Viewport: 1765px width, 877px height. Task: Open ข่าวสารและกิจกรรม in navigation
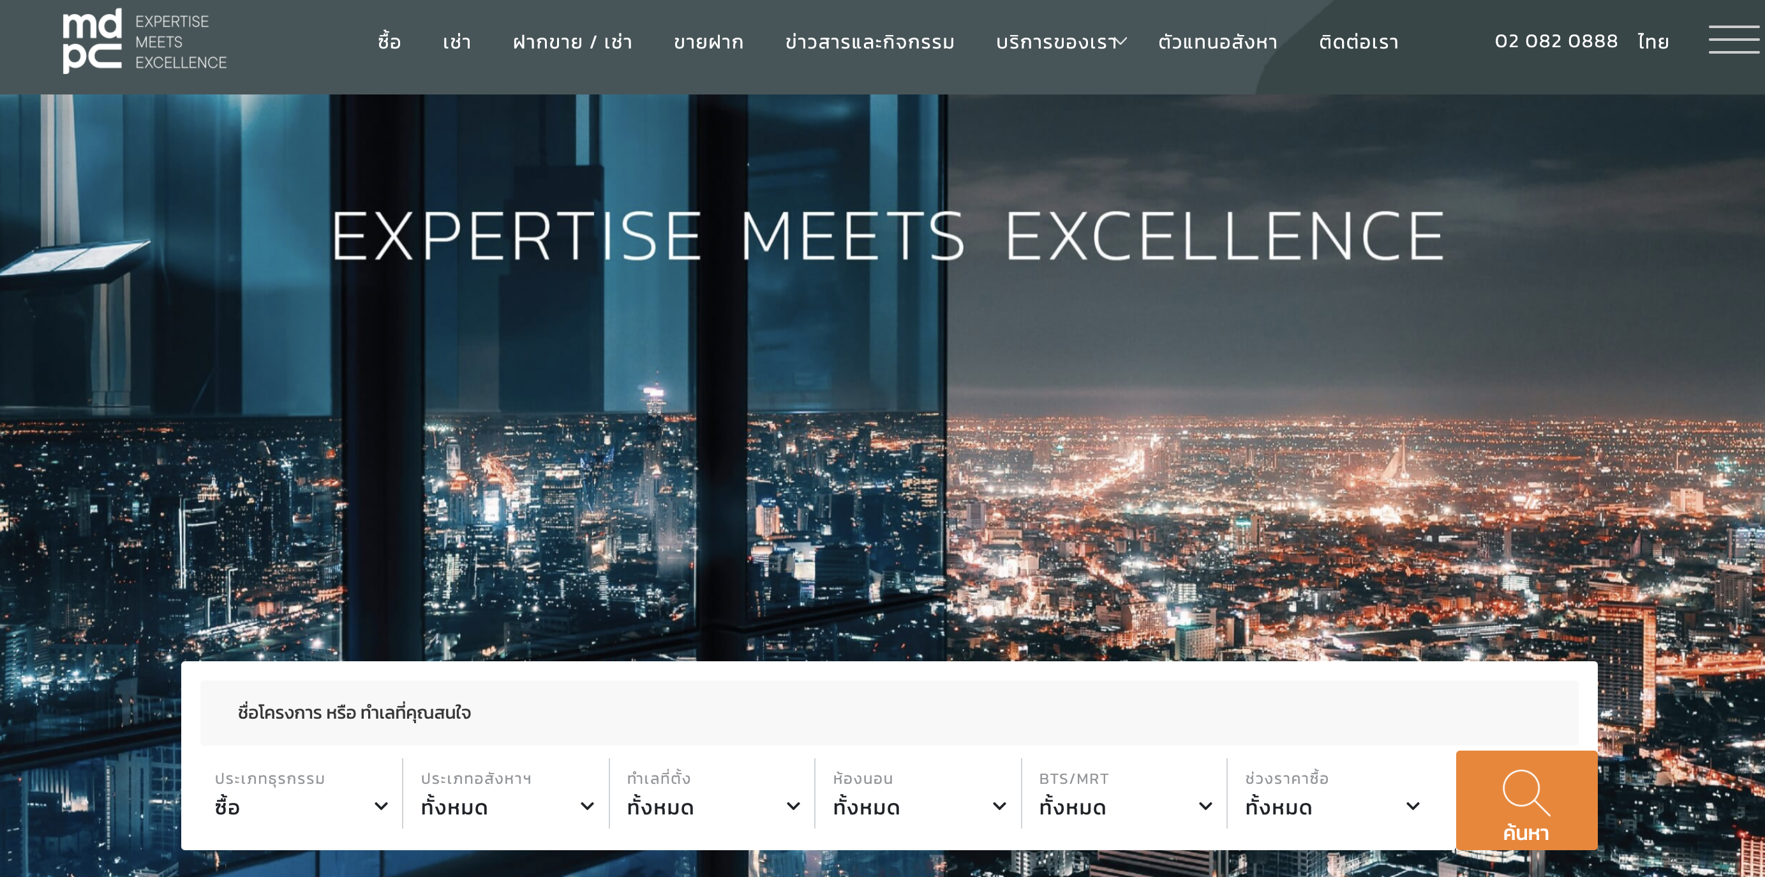click(870, 43)
